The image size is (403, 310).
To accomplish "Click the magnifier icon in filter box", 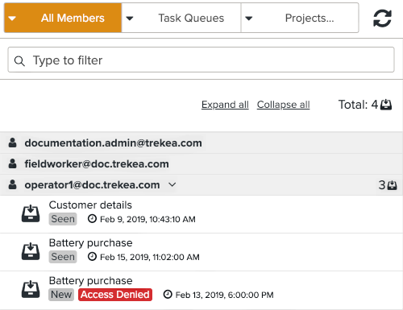I will click(19, 61).
